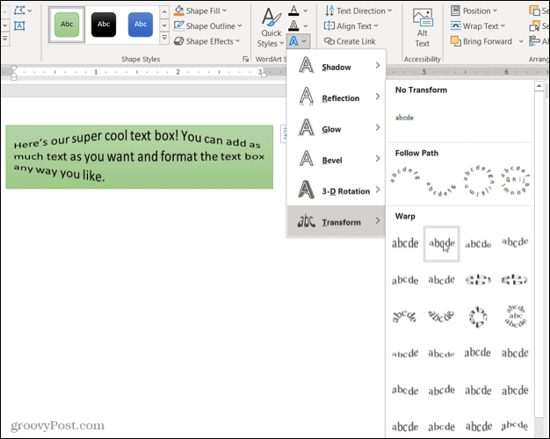The width and height of the screenshot is (550, 439).
Task: Open Position dropdown
Action: pos(474,11)
